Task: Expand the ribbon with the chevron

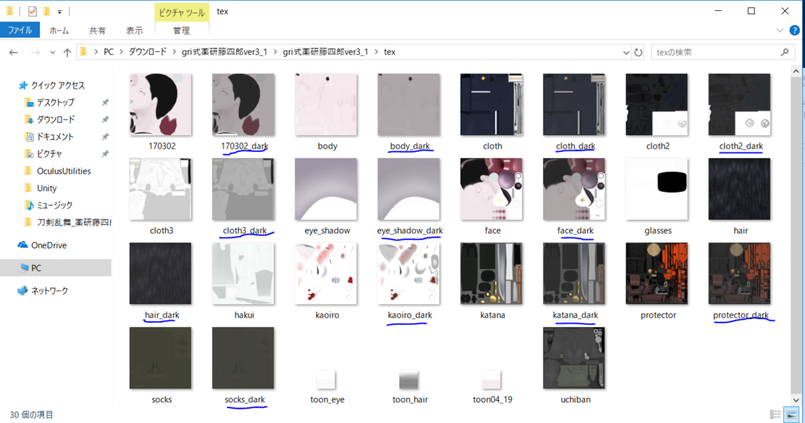Action: [x=779, y=31]
